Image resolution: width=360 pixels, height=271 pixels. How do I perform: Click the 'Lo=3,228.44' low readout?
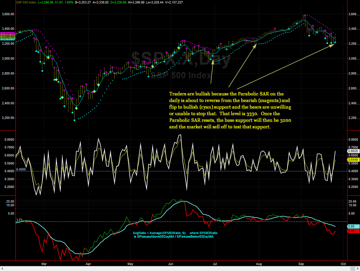(155, 2)
